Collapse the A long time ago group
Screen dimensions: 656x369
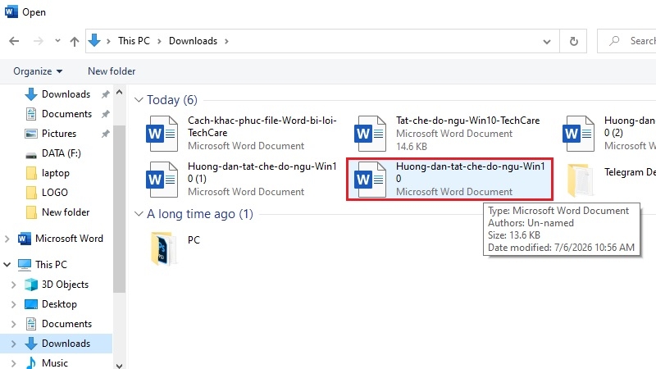[139, 214]
